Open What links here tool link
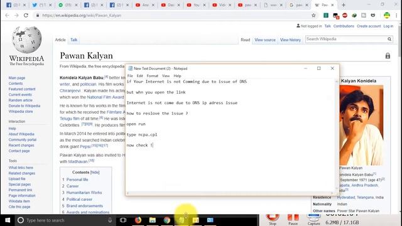The height and width of the screenshot is (226, 402). [21, 168]
